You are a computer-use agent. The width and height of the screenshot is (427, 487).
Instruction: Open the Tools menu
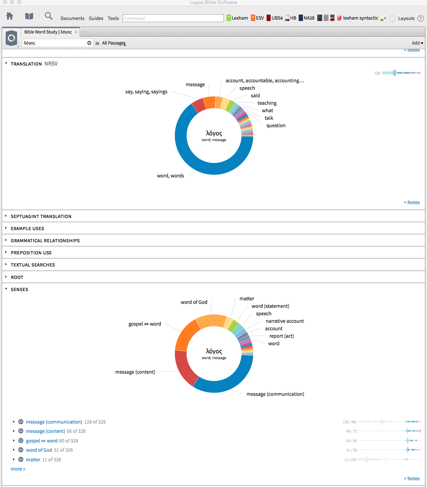pyautogui.click(x=113, y=18)
